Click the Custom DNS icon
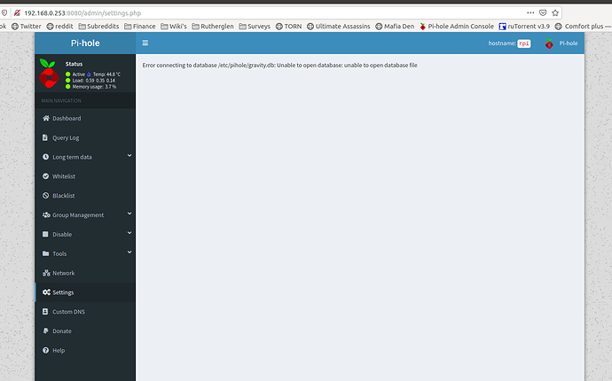Viewport: 612px width, 381px height. tap(45, 312)
